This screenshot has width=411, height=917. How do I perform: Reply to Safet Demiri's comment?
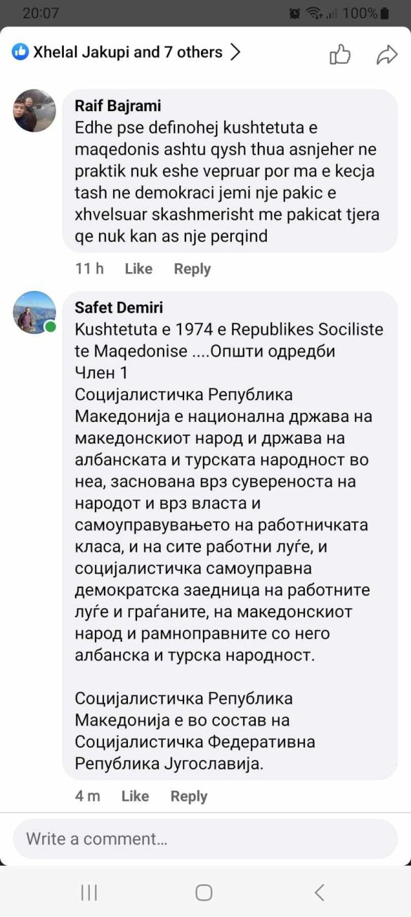[189, 796]
